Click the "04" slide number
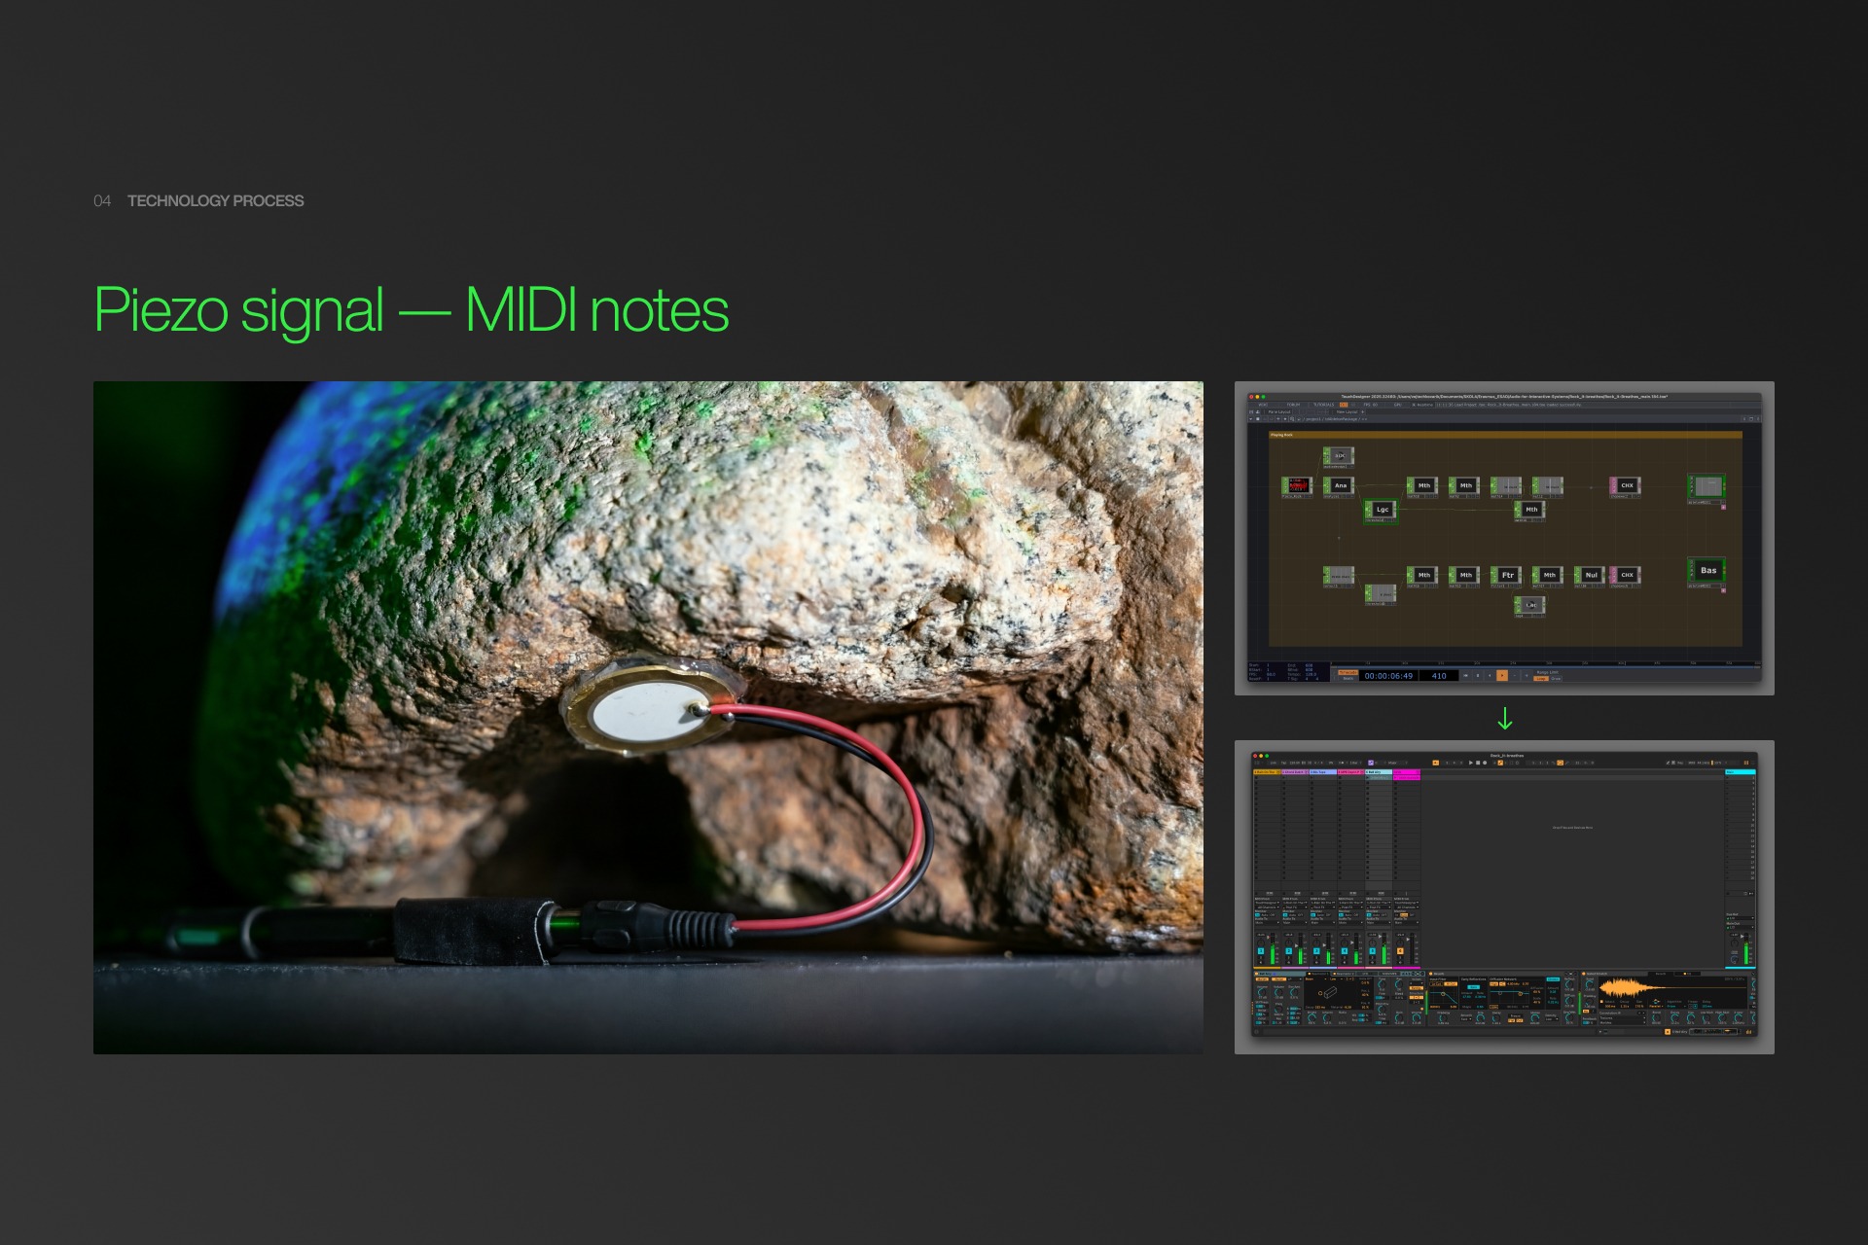 [102, 200]
